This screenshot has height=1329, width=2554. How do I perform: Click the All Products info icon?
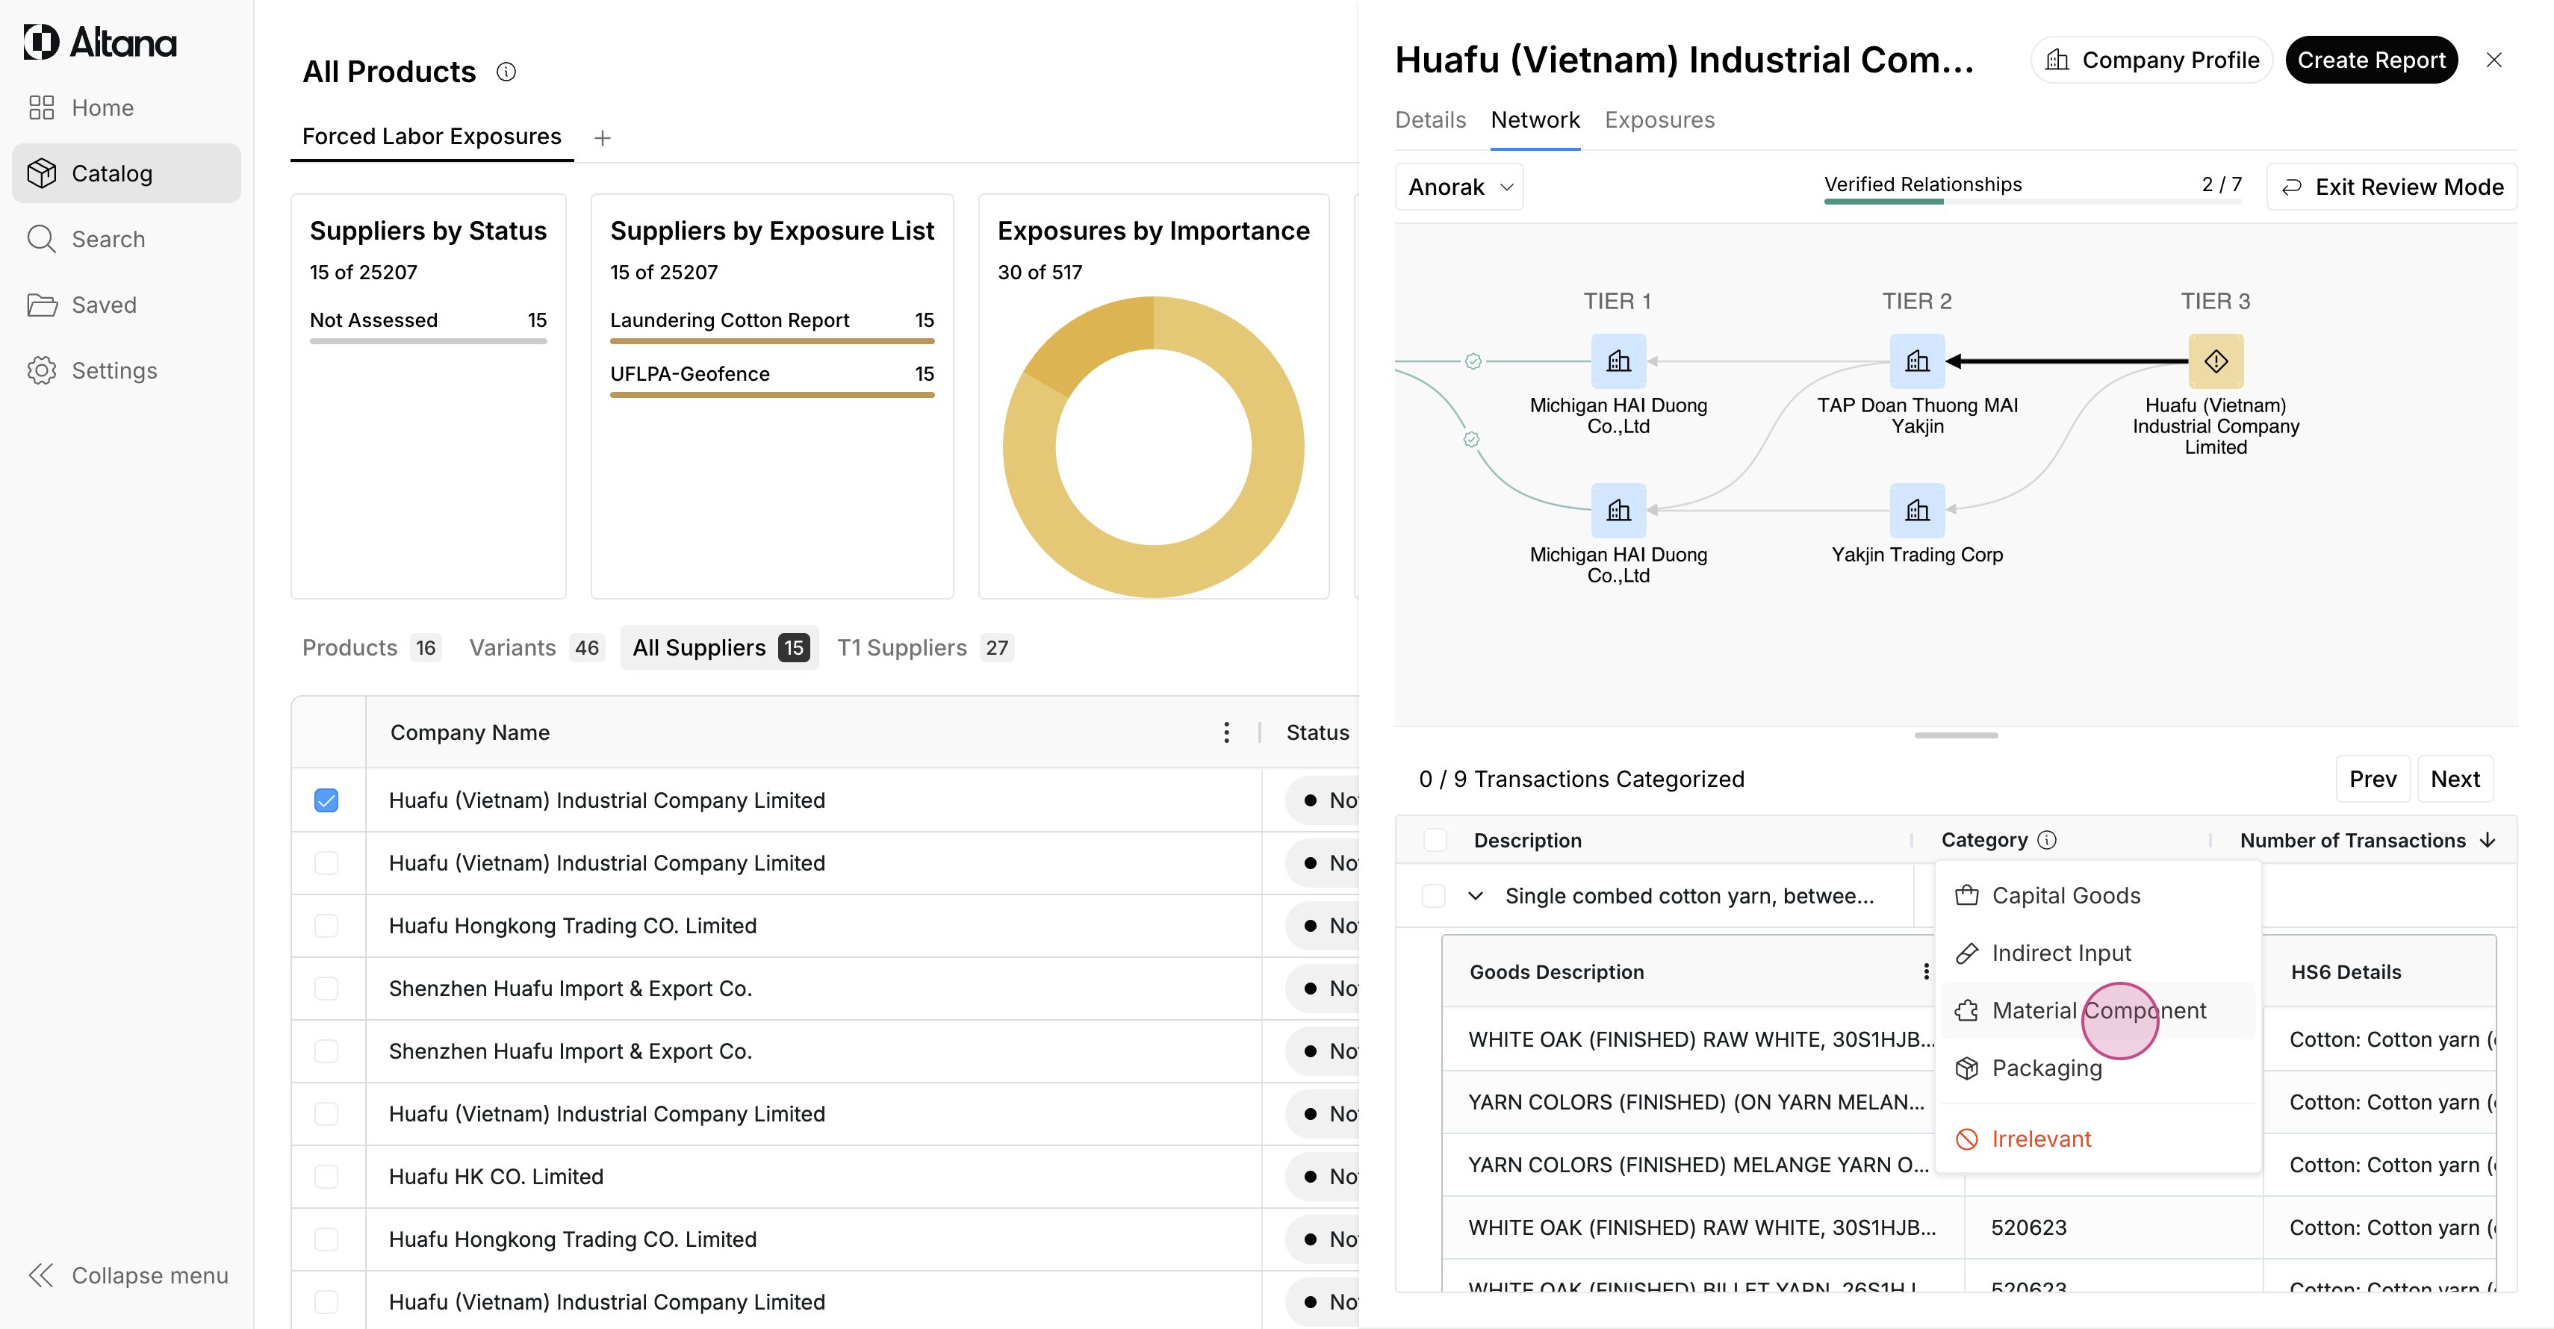click(506, 72)
